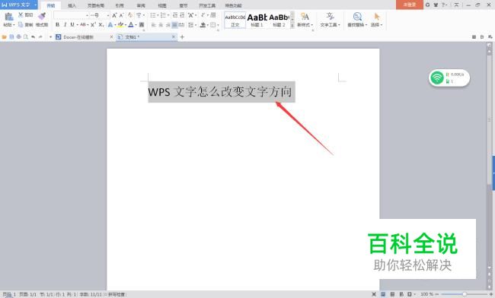Viewport: 495px width, 298px height.
Task: Redo the last action
Action: click(40, 36)
